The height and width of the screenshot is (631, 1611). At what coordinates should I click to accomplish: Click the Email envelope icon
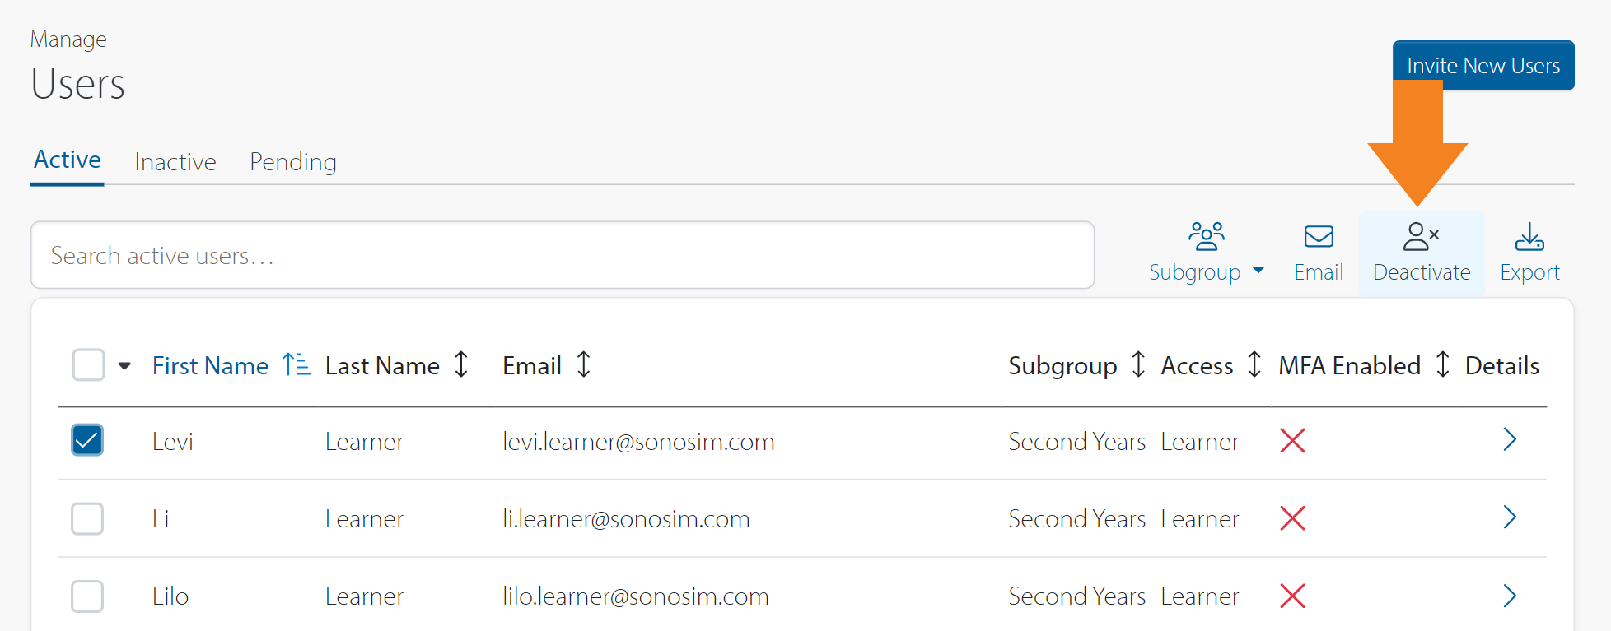pyautogui.click(x=1319, y=237)
